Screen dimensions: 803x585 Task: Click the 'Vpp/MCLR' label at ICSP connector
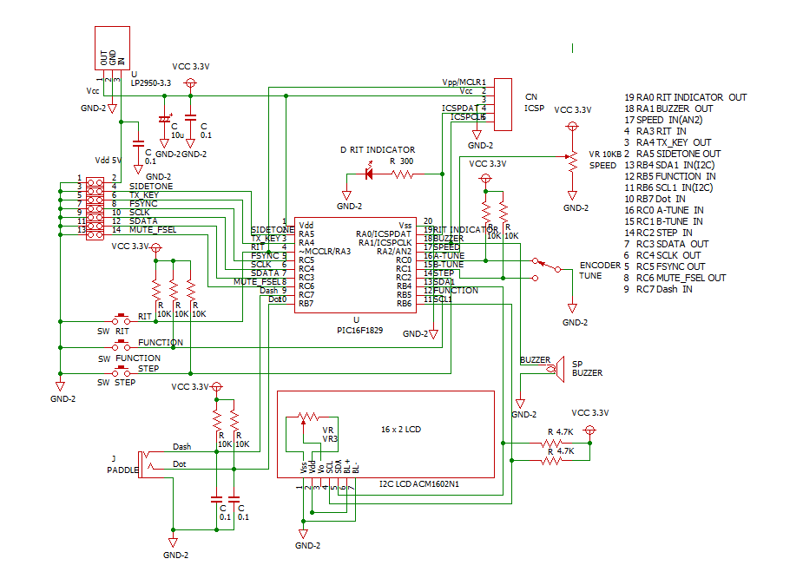pos(461,82)
